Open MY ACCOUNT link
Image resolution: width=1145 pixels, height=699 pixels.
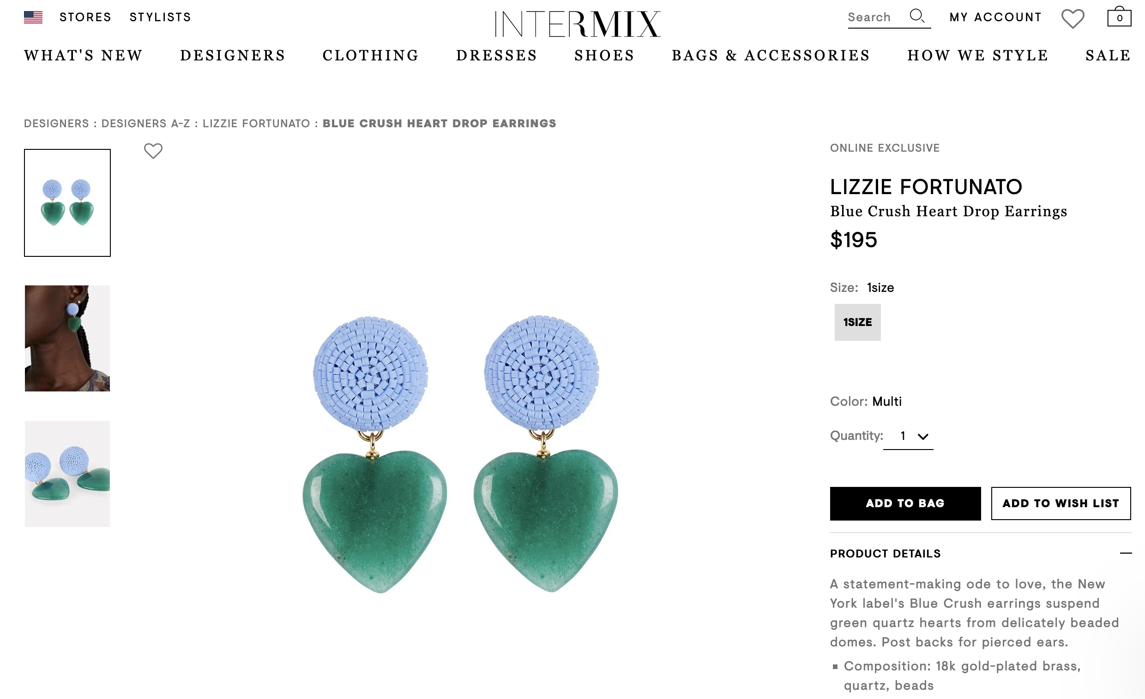point(996,17)
